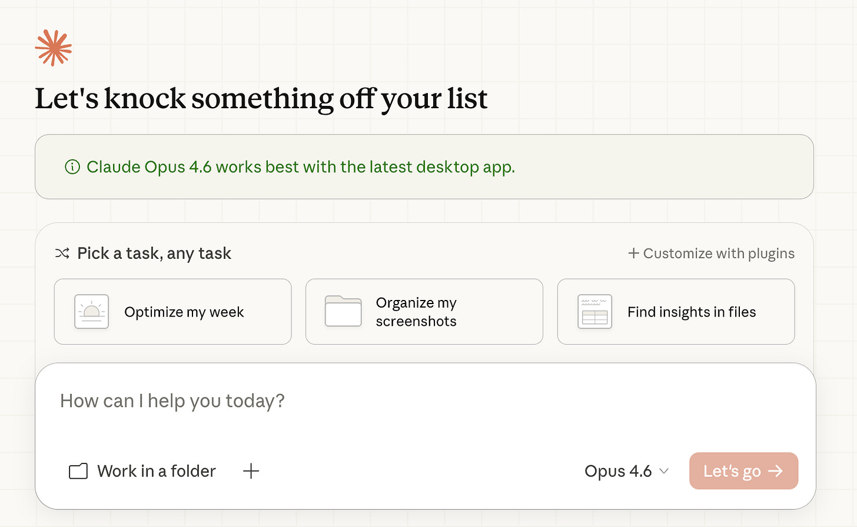The height and width of the screenshot is (527, 857).
Task: Choose Work in a folder
Action: (x=142, y=471)
